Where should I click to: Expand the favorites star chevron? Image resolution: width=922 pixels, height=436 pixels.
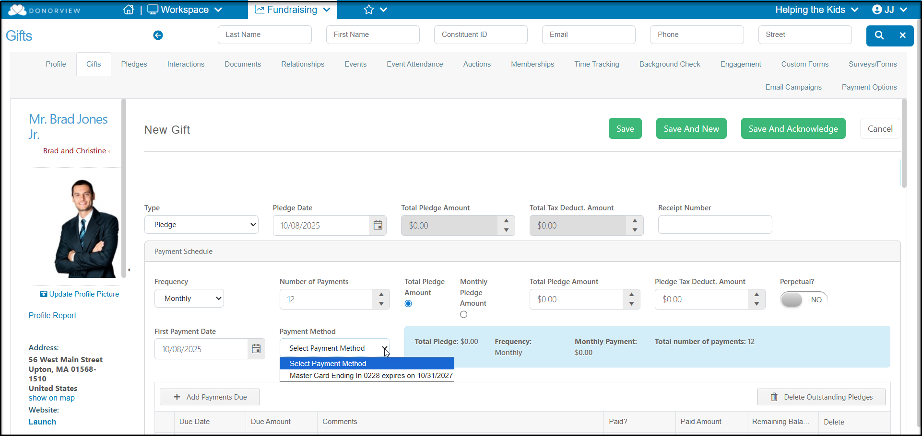(x=383, y=10)
